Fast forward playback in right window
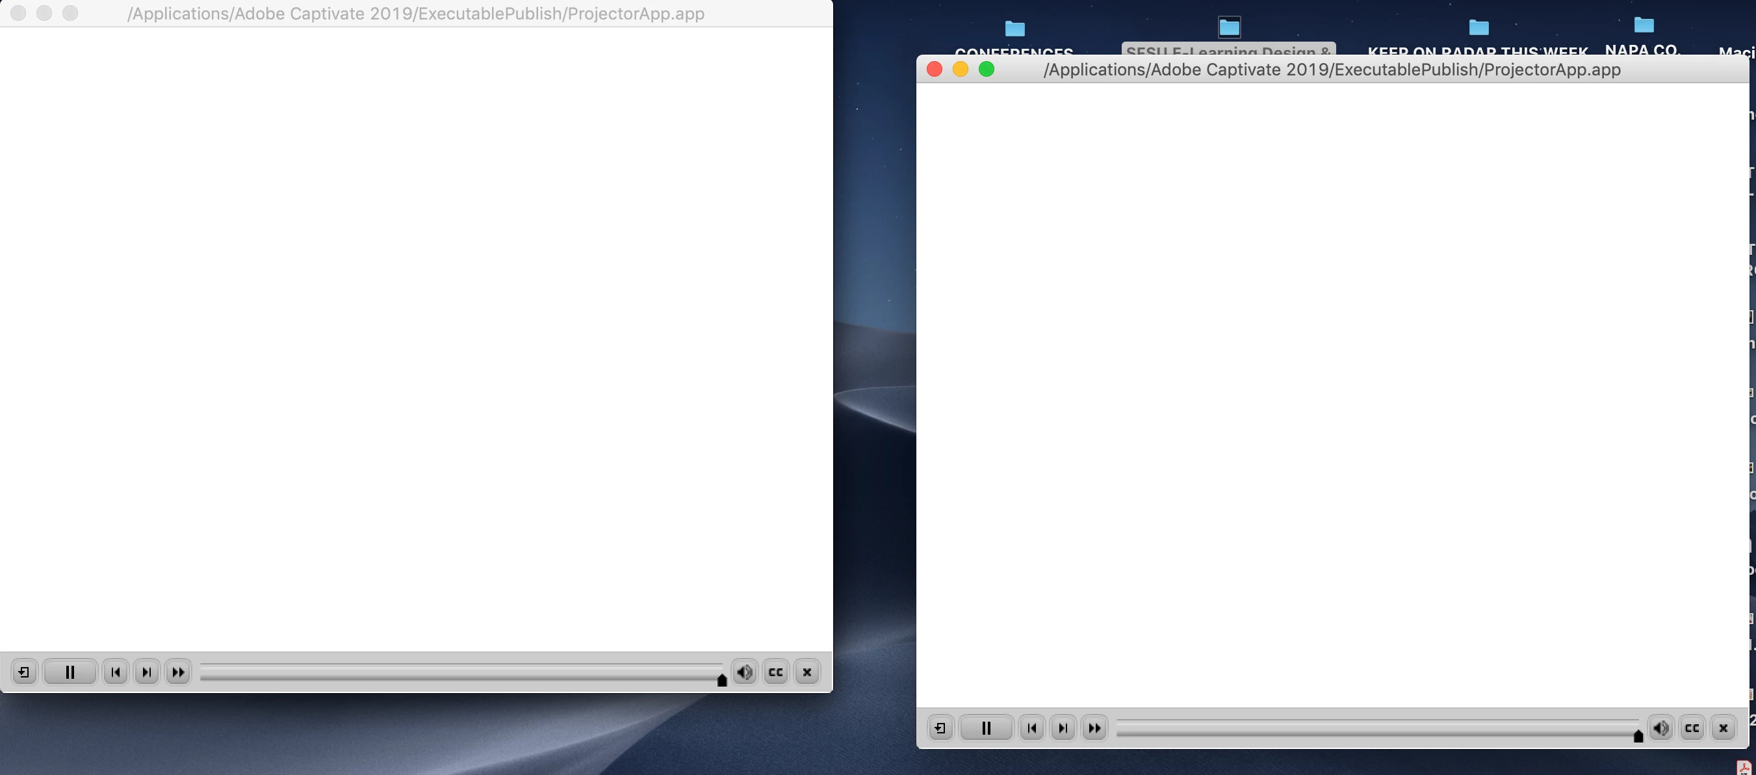1756x775 pixels. pos(1094,729)
